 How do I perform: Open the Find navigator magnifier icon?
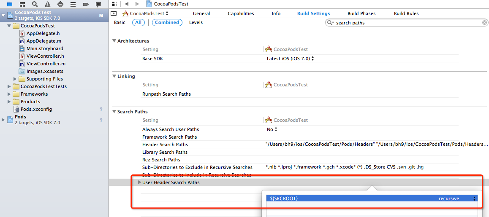click(x=35, y=4)
